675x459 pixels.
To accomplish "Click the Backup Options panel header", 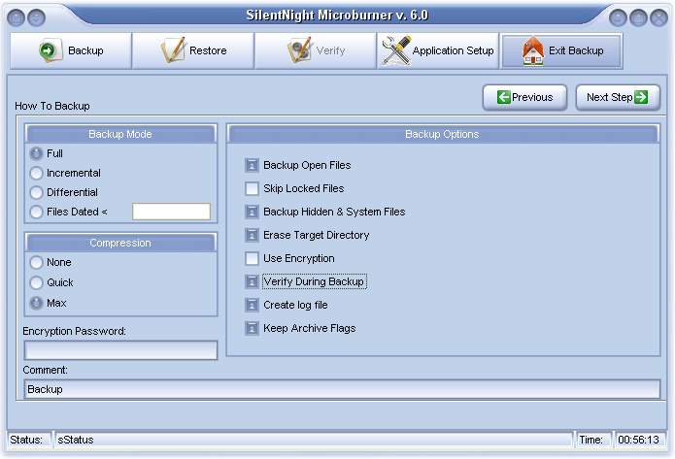I will (443, 134).
